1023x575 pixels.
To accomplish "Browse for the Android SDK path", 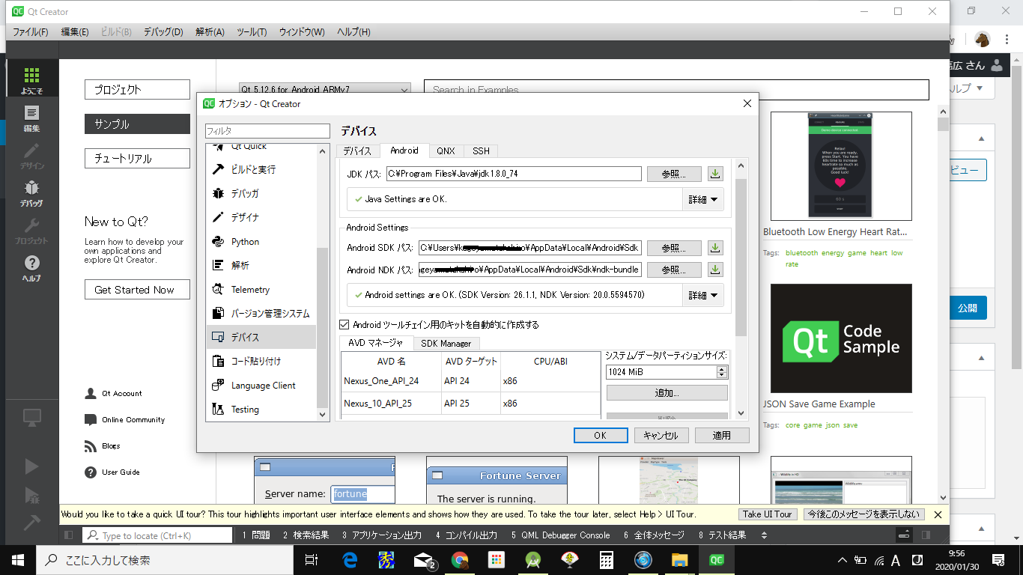I will pyautogui.click(x=675, y=248).
